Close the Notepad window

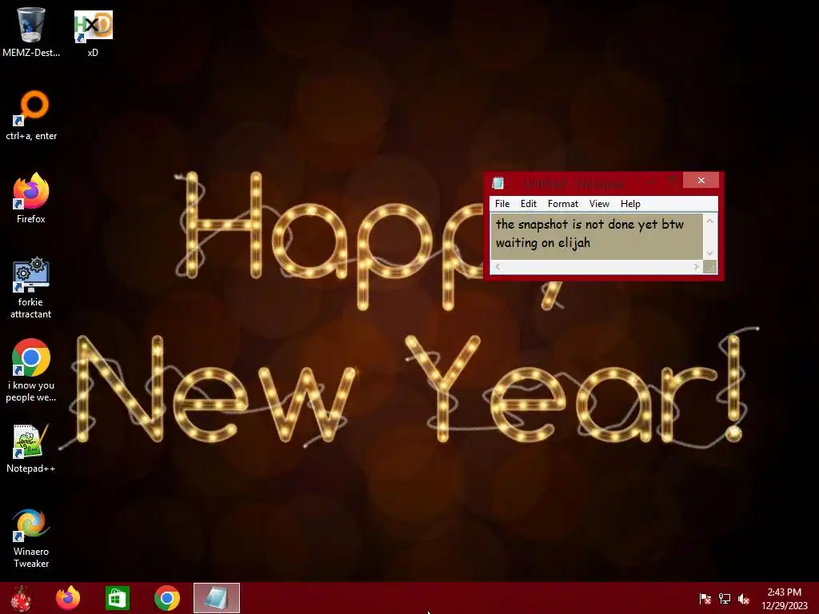click(x=701, y=180)
